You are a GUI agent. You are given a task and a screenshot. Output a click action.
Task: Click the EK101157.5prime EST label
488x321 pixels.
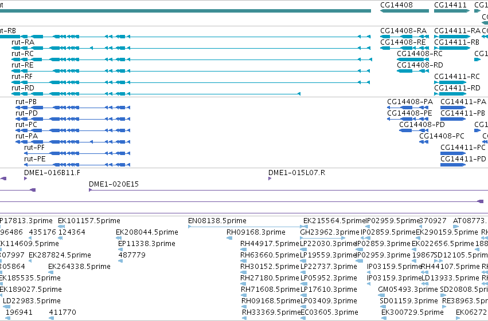(x=89, y=221)
